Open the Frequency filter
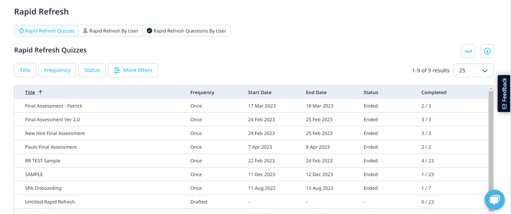This screenshot has width=511, height=214. 57,70
